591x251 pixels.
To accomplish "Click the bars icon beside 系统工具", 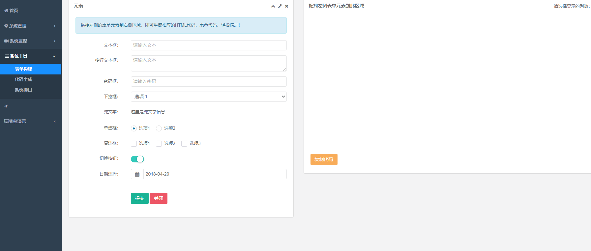I will [x=7, y=56].
